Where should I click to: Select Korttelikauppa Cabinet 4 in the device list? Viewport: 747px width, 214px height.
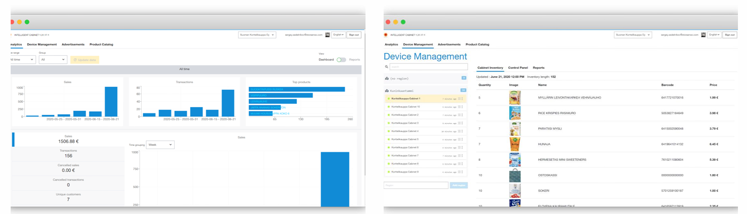point(405,131)
